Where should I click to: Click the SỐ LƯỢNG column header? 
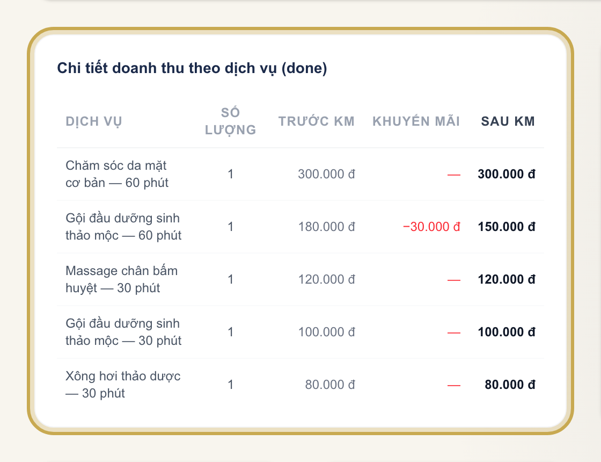[230, 121]
